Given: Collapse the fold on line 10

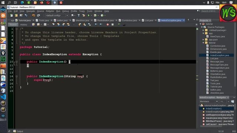Looking at the screenshot, I should point(17,62).
